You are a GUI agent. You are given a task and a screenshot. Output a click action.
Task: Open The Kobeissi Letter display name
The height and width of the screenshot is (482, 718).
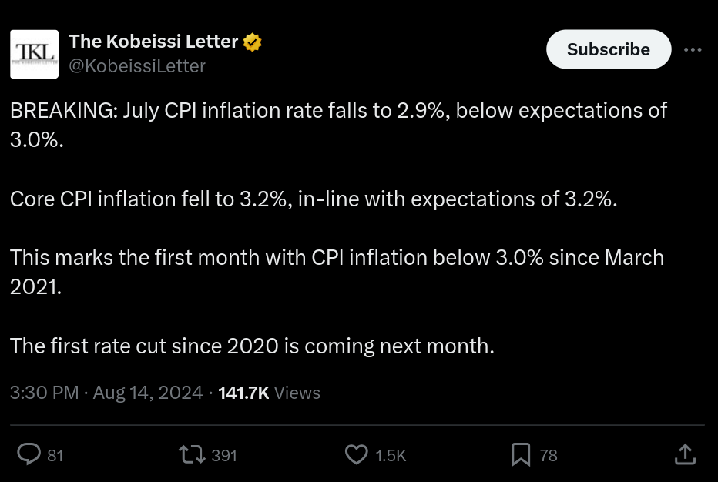point(153,42)
